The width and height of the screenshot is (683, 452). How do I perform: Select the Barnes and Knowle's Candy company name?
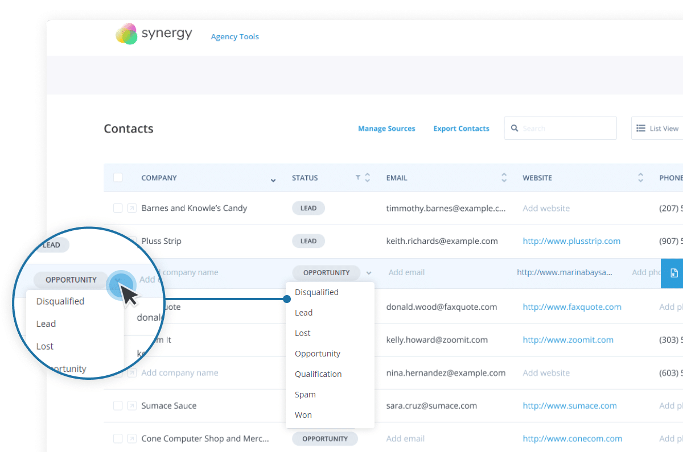(x=194, y=208)
